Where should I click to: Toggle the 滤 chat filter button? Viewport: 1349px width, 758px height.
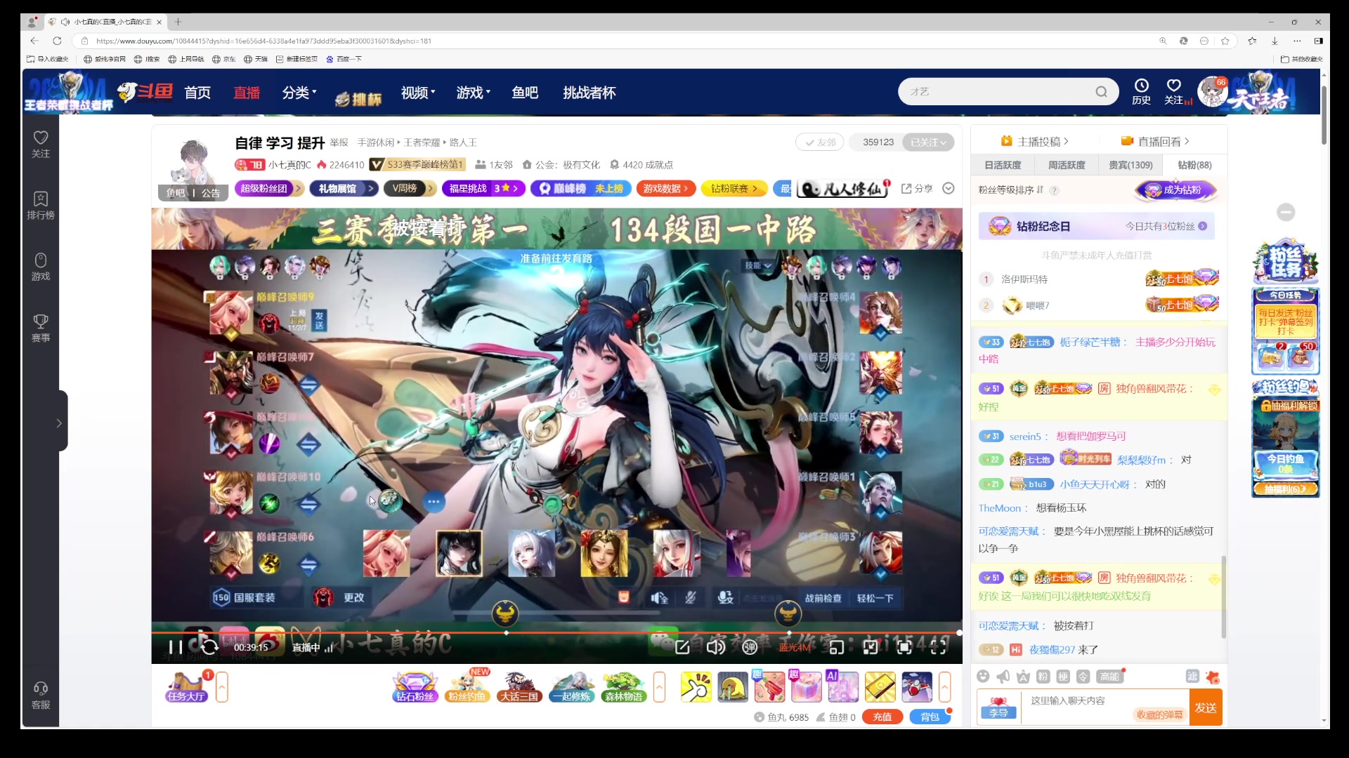pos(1192,676)
